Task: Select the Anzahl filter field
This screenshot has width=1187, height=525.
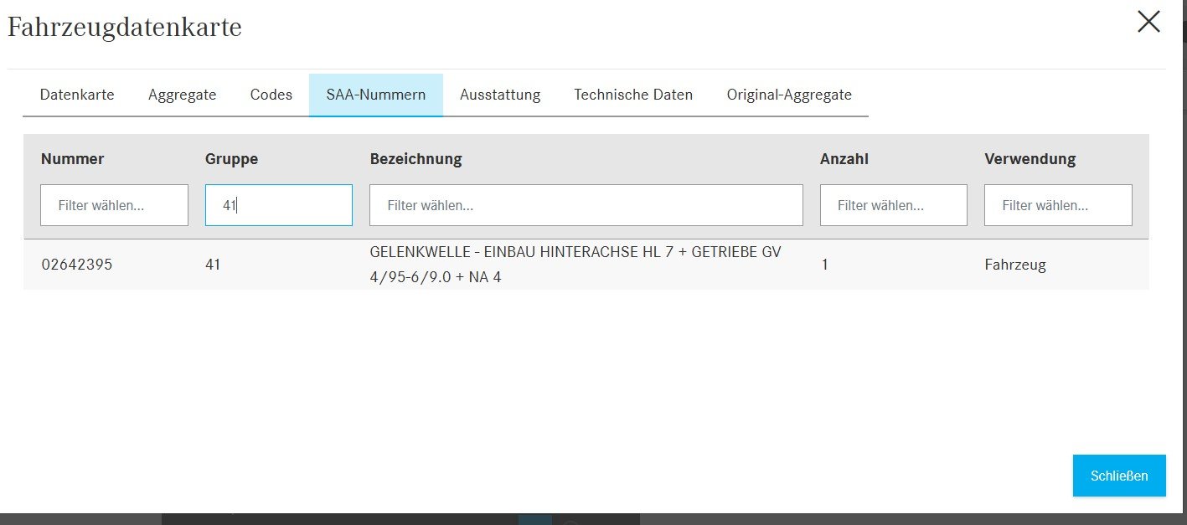Action: click(894, 205)
